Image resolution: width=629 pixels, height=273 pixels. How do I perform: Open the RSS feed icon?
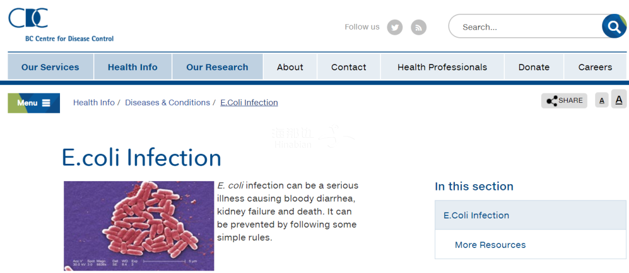pyautogui.click(x=419, y=27)
